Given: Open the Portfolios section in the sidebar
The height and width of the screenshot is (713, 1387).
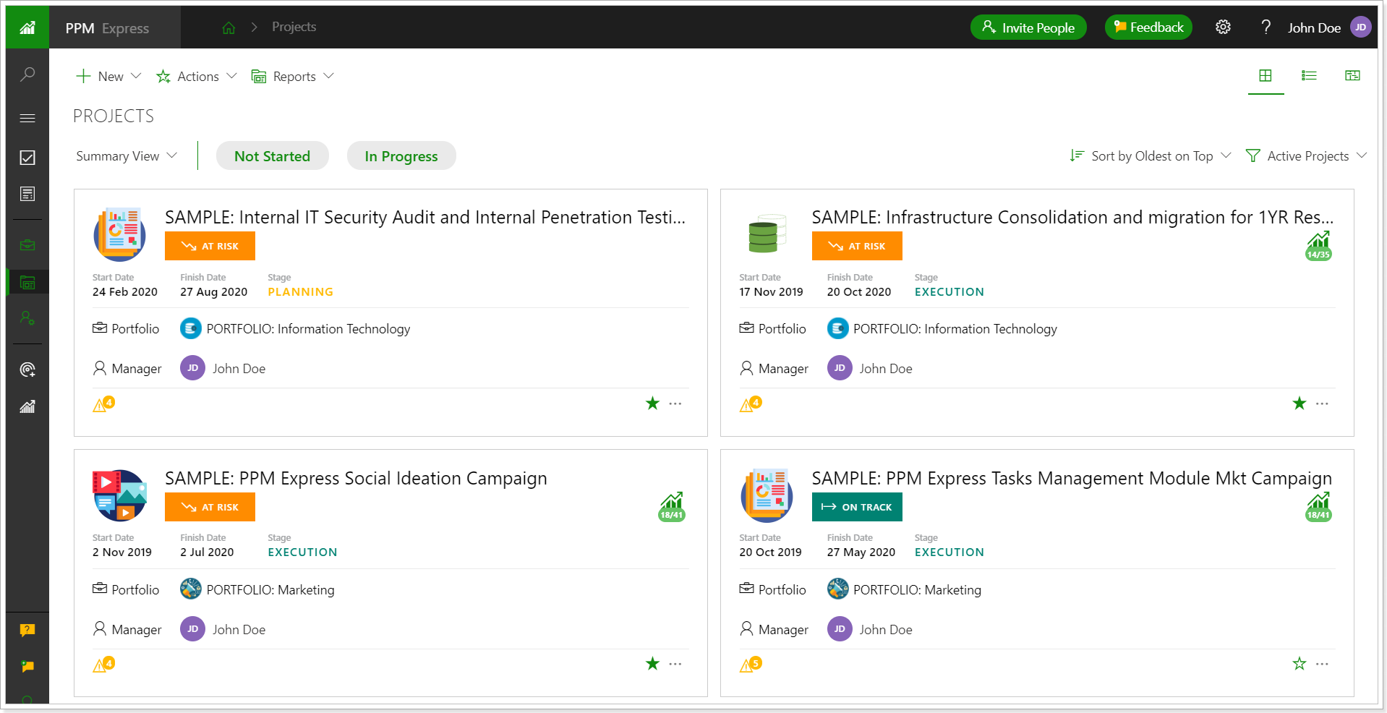Looking at the screenshot, I should pos(27,244).
